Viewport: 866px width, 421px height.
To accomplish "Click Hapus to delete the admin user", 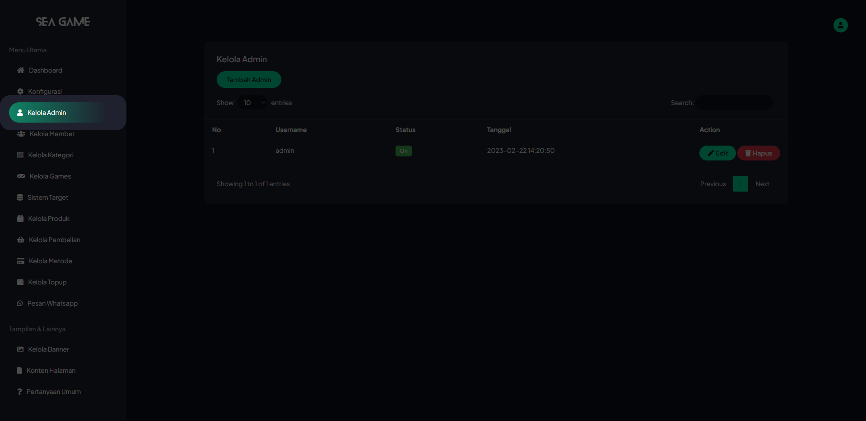I will 759,153.
